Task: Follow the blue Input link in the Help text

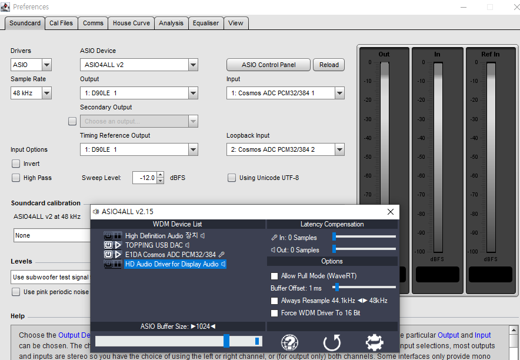Action: click(482, 335)
